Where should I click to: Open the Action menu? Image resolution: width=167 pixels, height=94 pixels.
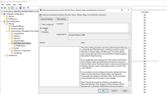(8, 5)
